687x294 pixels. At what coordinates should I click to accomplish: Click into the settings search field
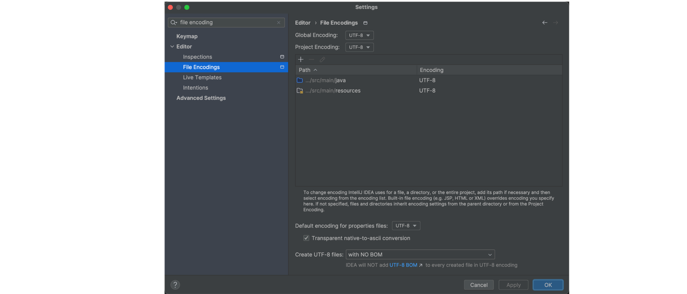[226, 23]
